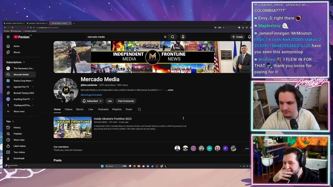Bookmark page with the star icon

[x=224, y=28]
